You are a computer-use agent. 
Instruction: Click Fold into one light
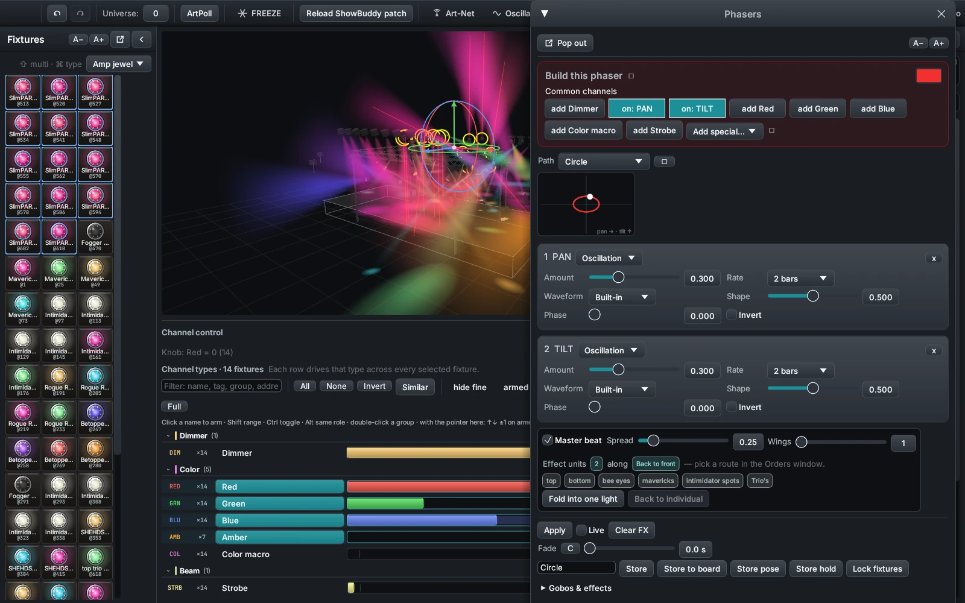pos(583,499)
